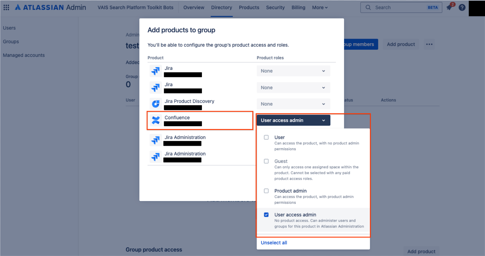Click the Confluence product icon
Screen dimensions: 485x256
[x=156, y=120]
